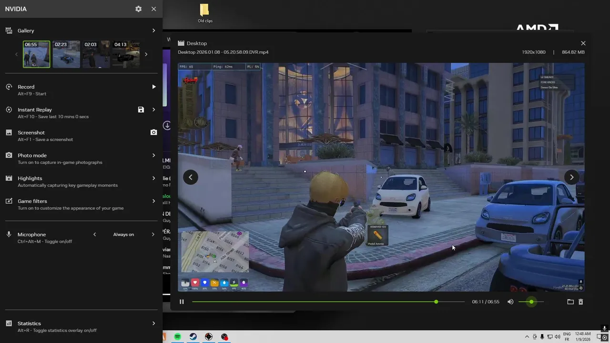Expand Game filters chevron
The width and height of the screenshot is (610, 343).
click(153, 201)
